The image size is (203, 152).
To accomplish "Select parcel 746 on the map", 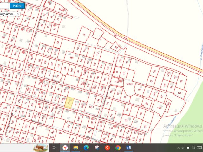I will (x=98, y=77).
